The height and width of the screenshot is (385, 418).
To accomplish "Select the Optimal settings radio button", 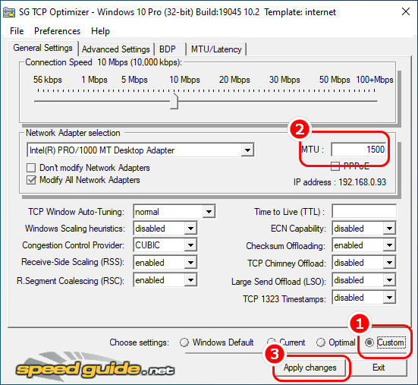I will pyautogui.click(x=321, y=342).
